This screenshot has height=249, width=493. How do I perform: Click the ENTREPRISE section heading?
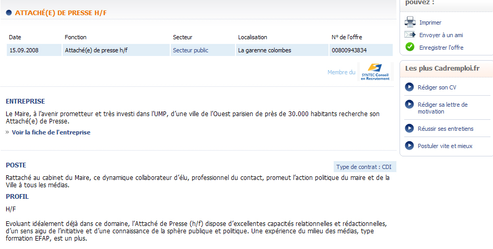point(26,101)
